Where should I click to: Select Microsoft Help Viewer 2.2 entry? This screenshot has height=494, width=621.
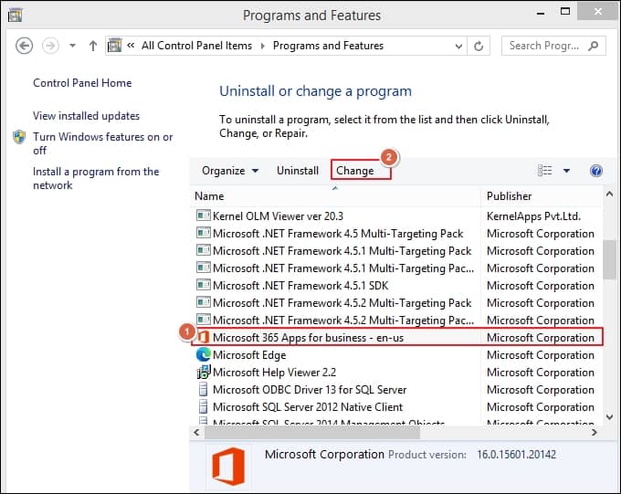275,373
